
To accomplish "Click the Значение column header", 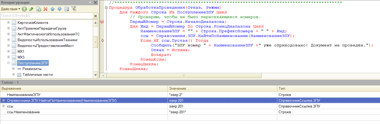I will tap(222, 89).
